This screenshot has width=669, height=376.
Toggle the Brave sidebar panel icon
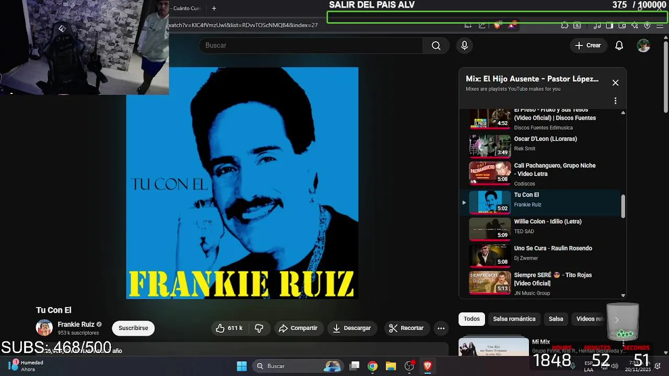(x=609, y=25)
